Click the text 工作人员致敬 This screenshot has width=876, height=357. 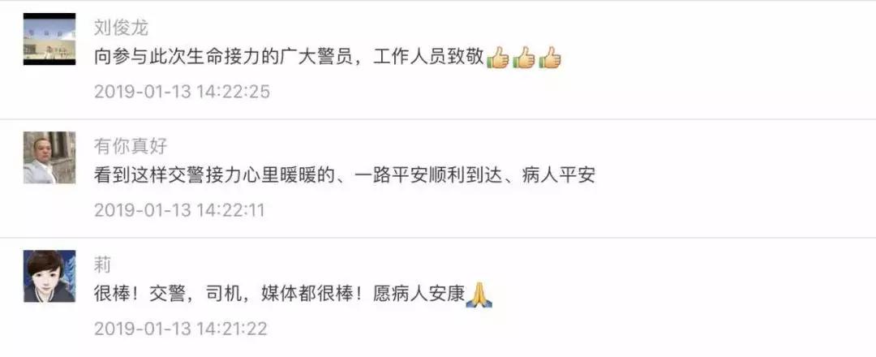click(428, 58)
